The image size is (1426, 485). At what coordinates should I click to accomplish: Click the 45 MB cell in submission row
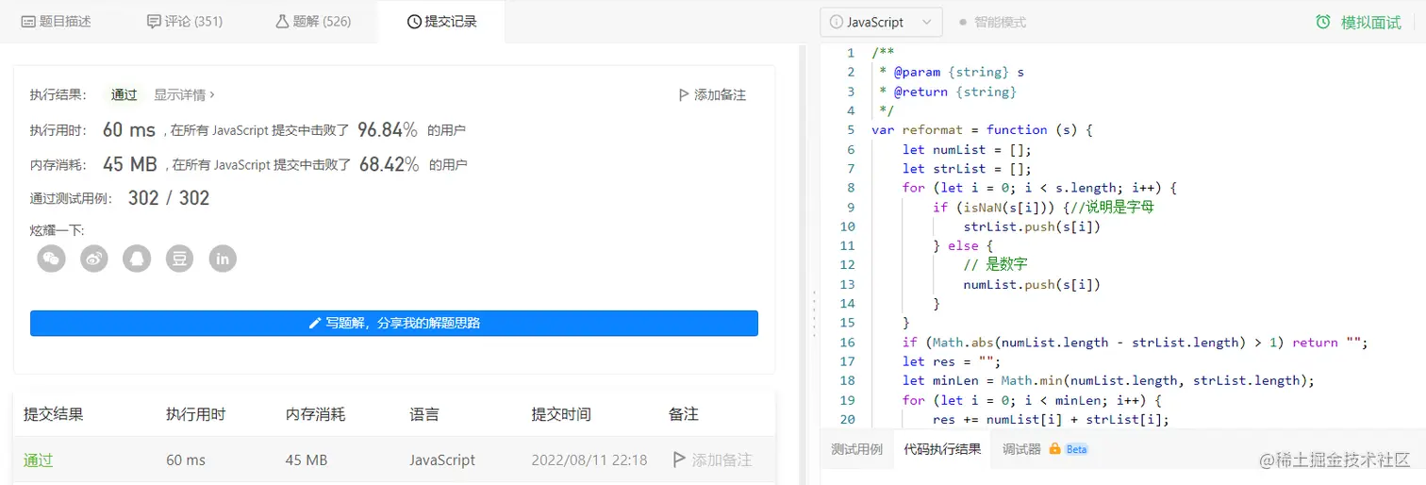coord(307,460)
